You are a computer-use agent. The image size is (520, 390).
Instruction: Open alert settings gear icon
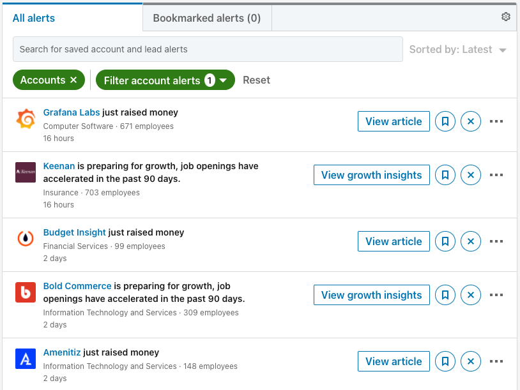click(x=505, y=17)
